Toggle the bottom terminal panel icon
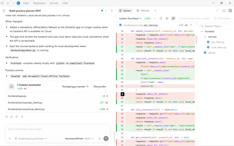234x146 pixels. pyautogui.click(x=224, y=11)
